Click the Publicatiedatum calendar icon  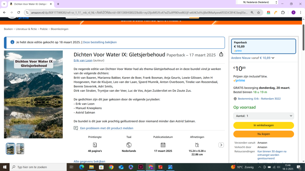click(163, 145)
